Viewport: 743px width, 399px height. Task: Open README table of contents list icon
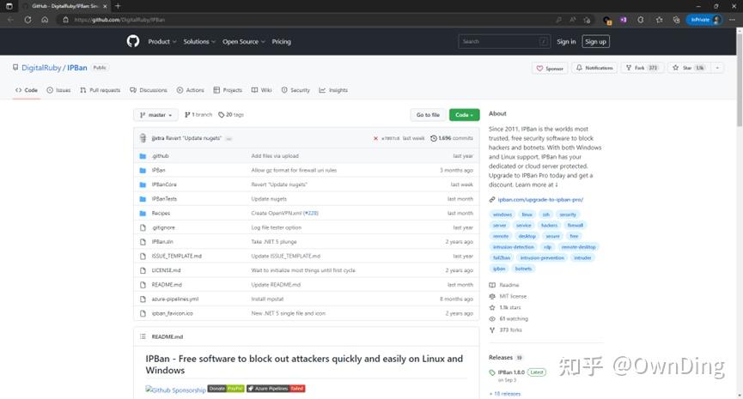(x=143, y=336)
